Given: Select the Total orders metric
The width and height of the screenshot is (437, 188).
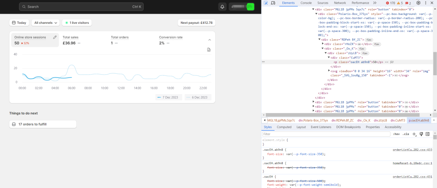Looking at the screenshot, I should (x=131, y=40).
